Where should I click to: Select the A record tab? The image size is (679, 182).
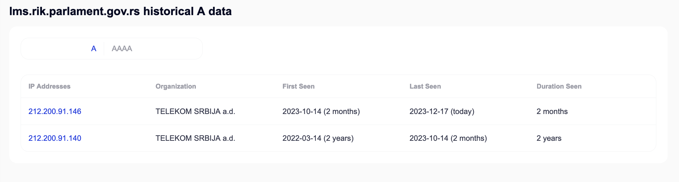[93, 49]
